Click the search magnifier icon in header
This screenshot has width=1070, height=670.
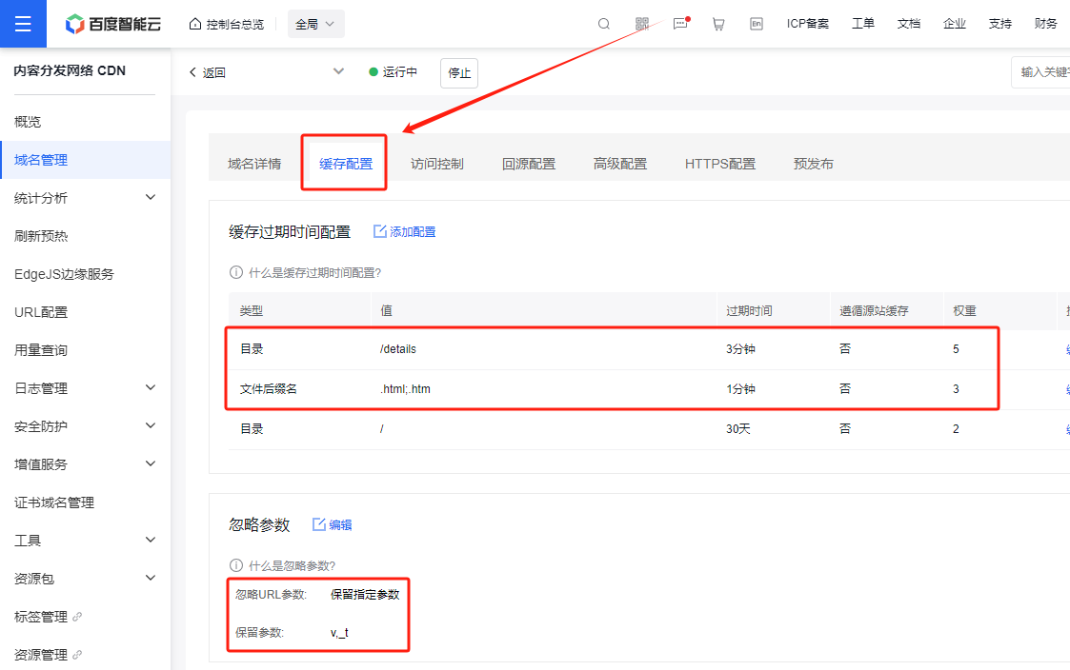(x=604, y=24)
